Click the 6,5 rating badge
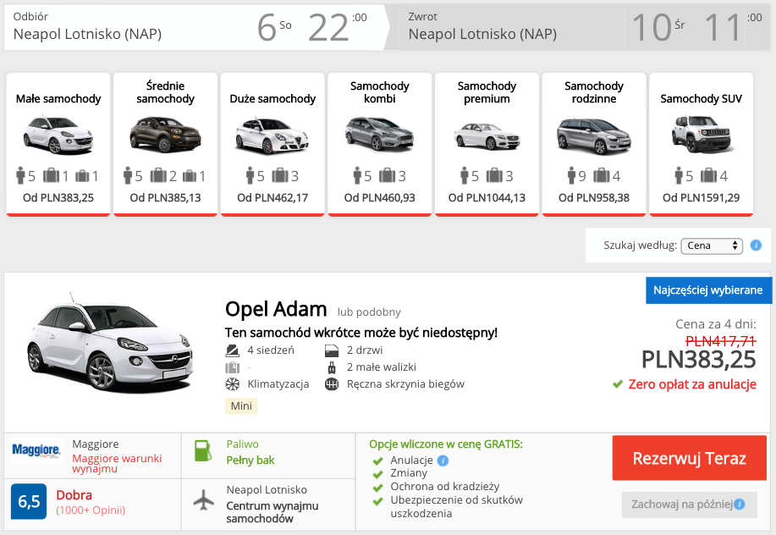Image resolution: width=776 pixels, height=535 pixels. (x=29, y=501)
